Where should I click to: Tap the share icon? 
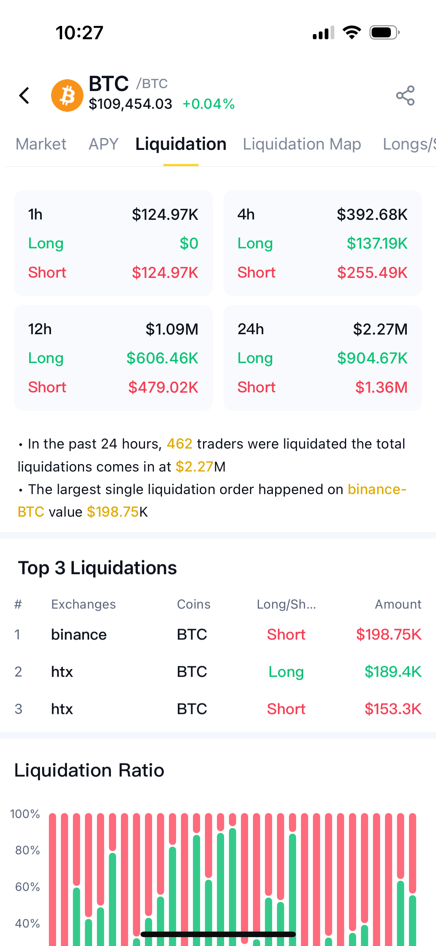coord(405,95)
